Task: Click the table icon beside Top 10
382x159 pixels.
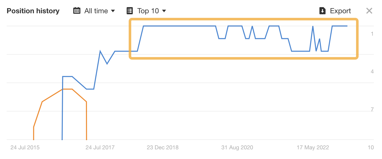Action: point(130,11)
